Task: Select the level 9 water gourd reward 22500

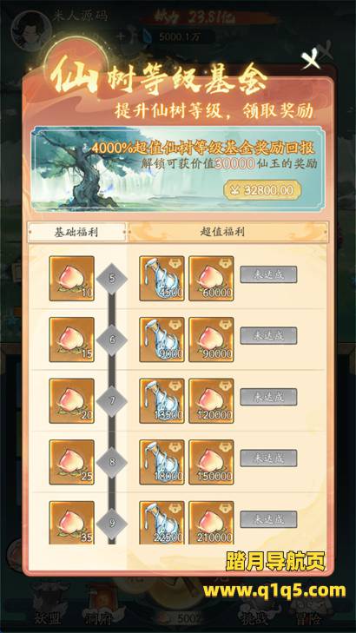Action: (162, 523)
